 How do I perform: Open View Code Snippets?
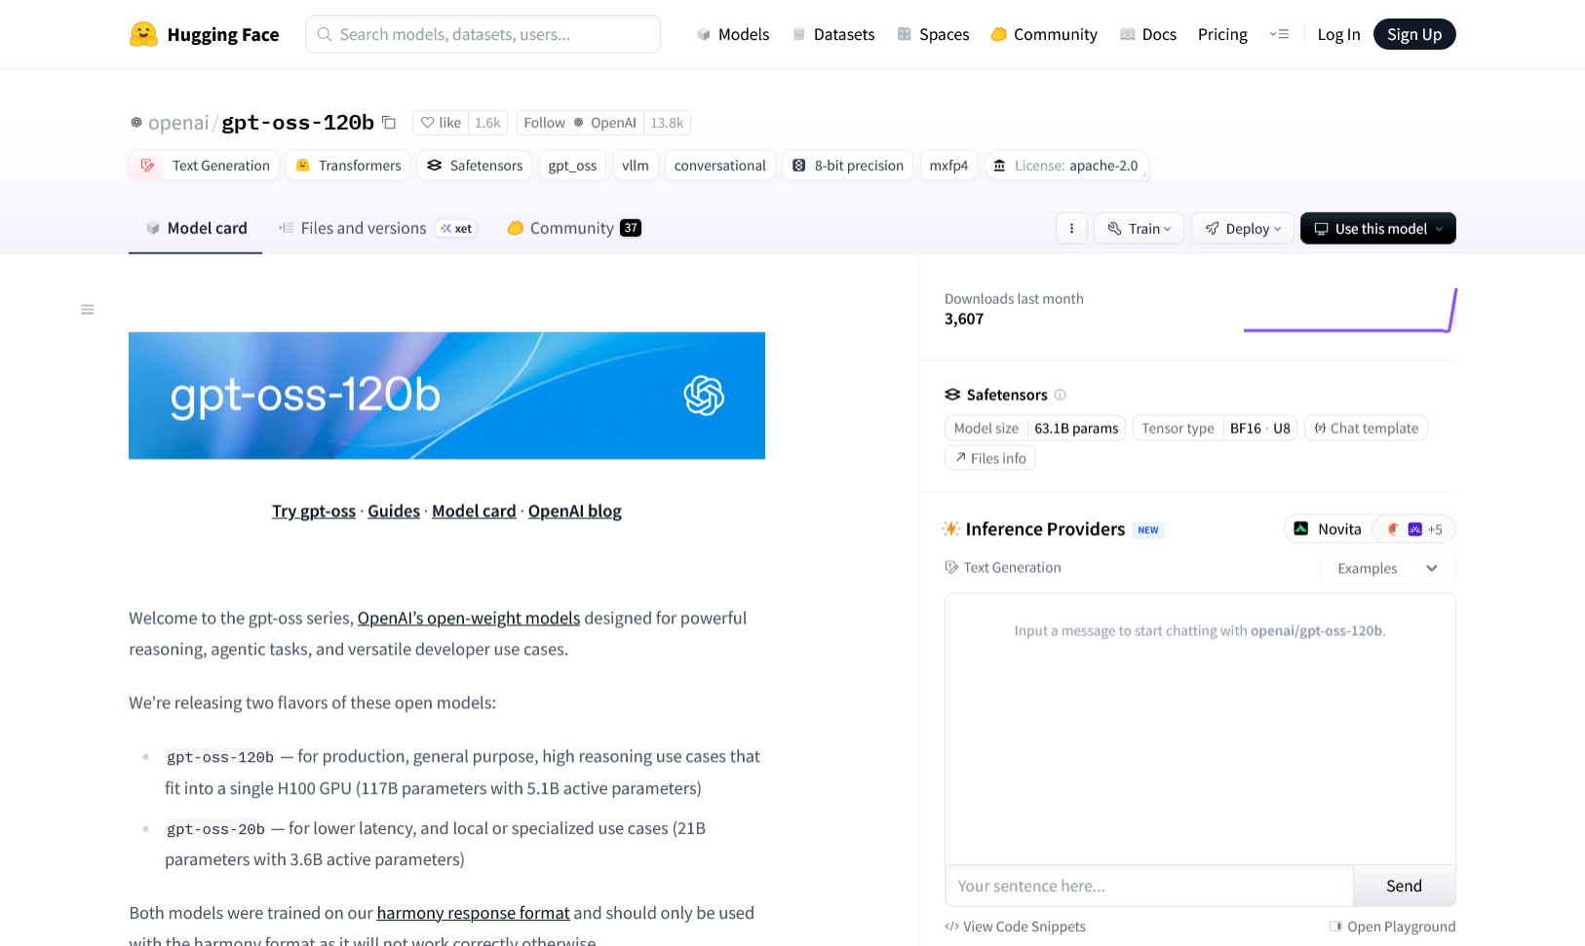[x=1015, y=927]
